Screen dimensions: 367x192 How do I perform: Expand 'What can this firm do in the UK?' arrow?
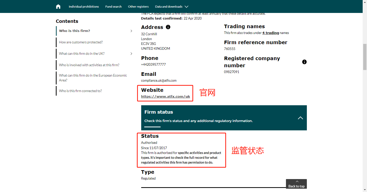click(131, 54)
